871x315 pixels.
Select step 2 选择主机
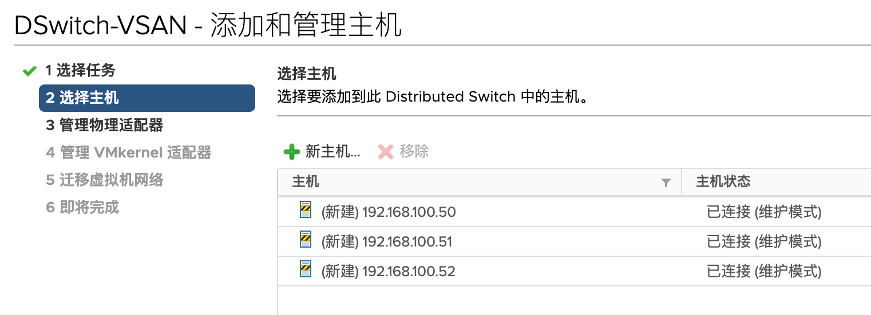tap(147, 98)
